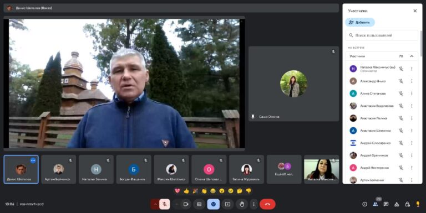This screenshot has width=426, height=213.
Task: Select the Наталка Максим... webcam tile
Action: tap(322, 169)
